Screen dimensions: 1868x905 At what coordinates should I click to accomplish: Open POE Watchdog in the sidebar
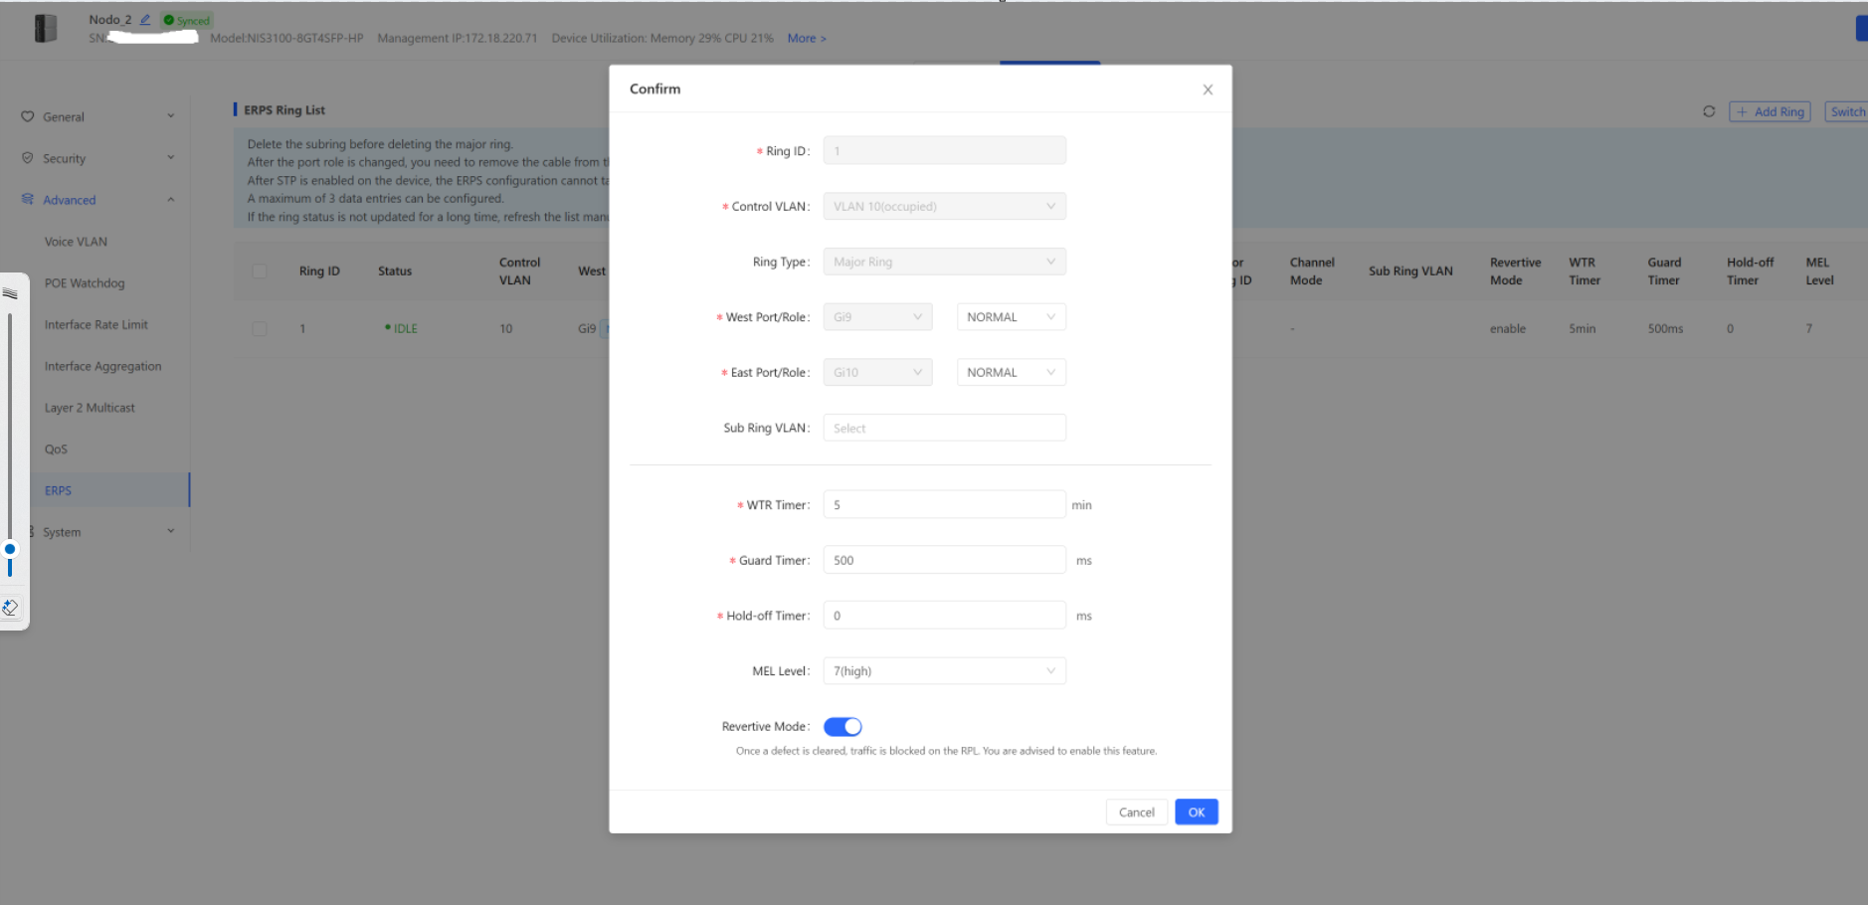[85, 283]
